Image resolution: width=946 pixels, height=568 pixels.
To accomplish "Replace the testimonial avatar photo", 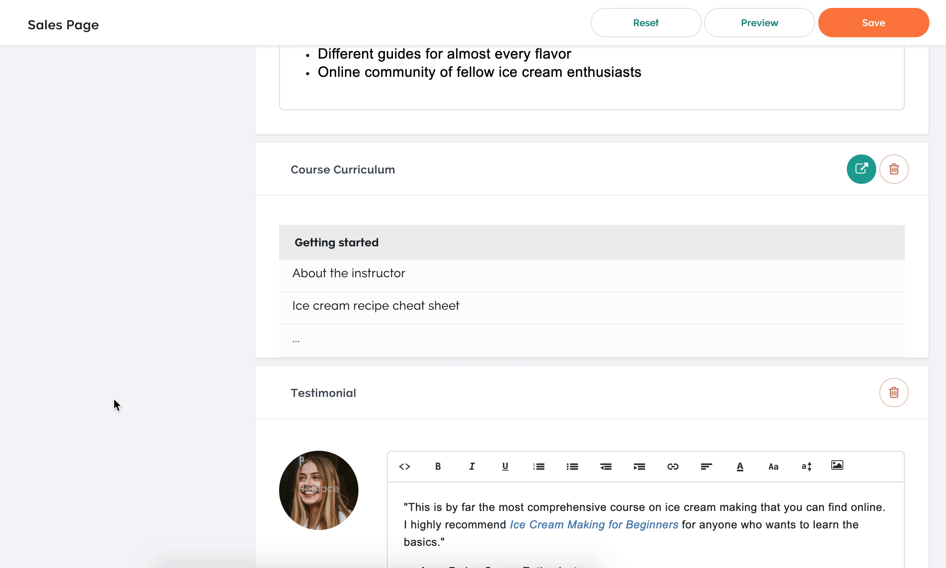I will click(x=318, y=490).
